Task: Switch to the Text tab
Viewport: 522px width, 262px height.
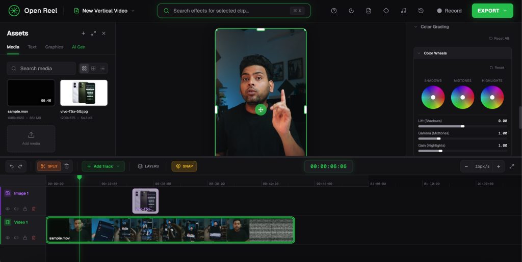Action: click(x=32, y=47)
